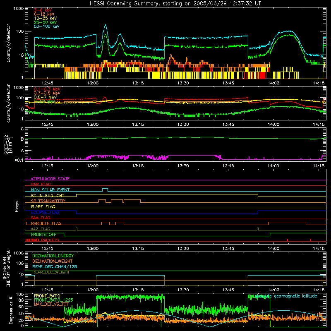Viewport: 331px width, 331px height.
Task: Select the 3-6 keV legend label
Action: pos(43,10)
